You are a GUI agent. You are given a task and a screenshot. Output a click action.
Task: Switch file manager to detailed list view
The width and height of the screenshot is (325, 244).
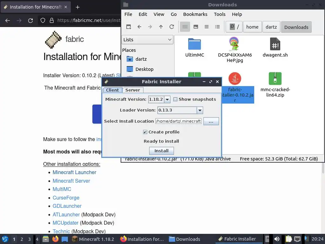point(217,27)
